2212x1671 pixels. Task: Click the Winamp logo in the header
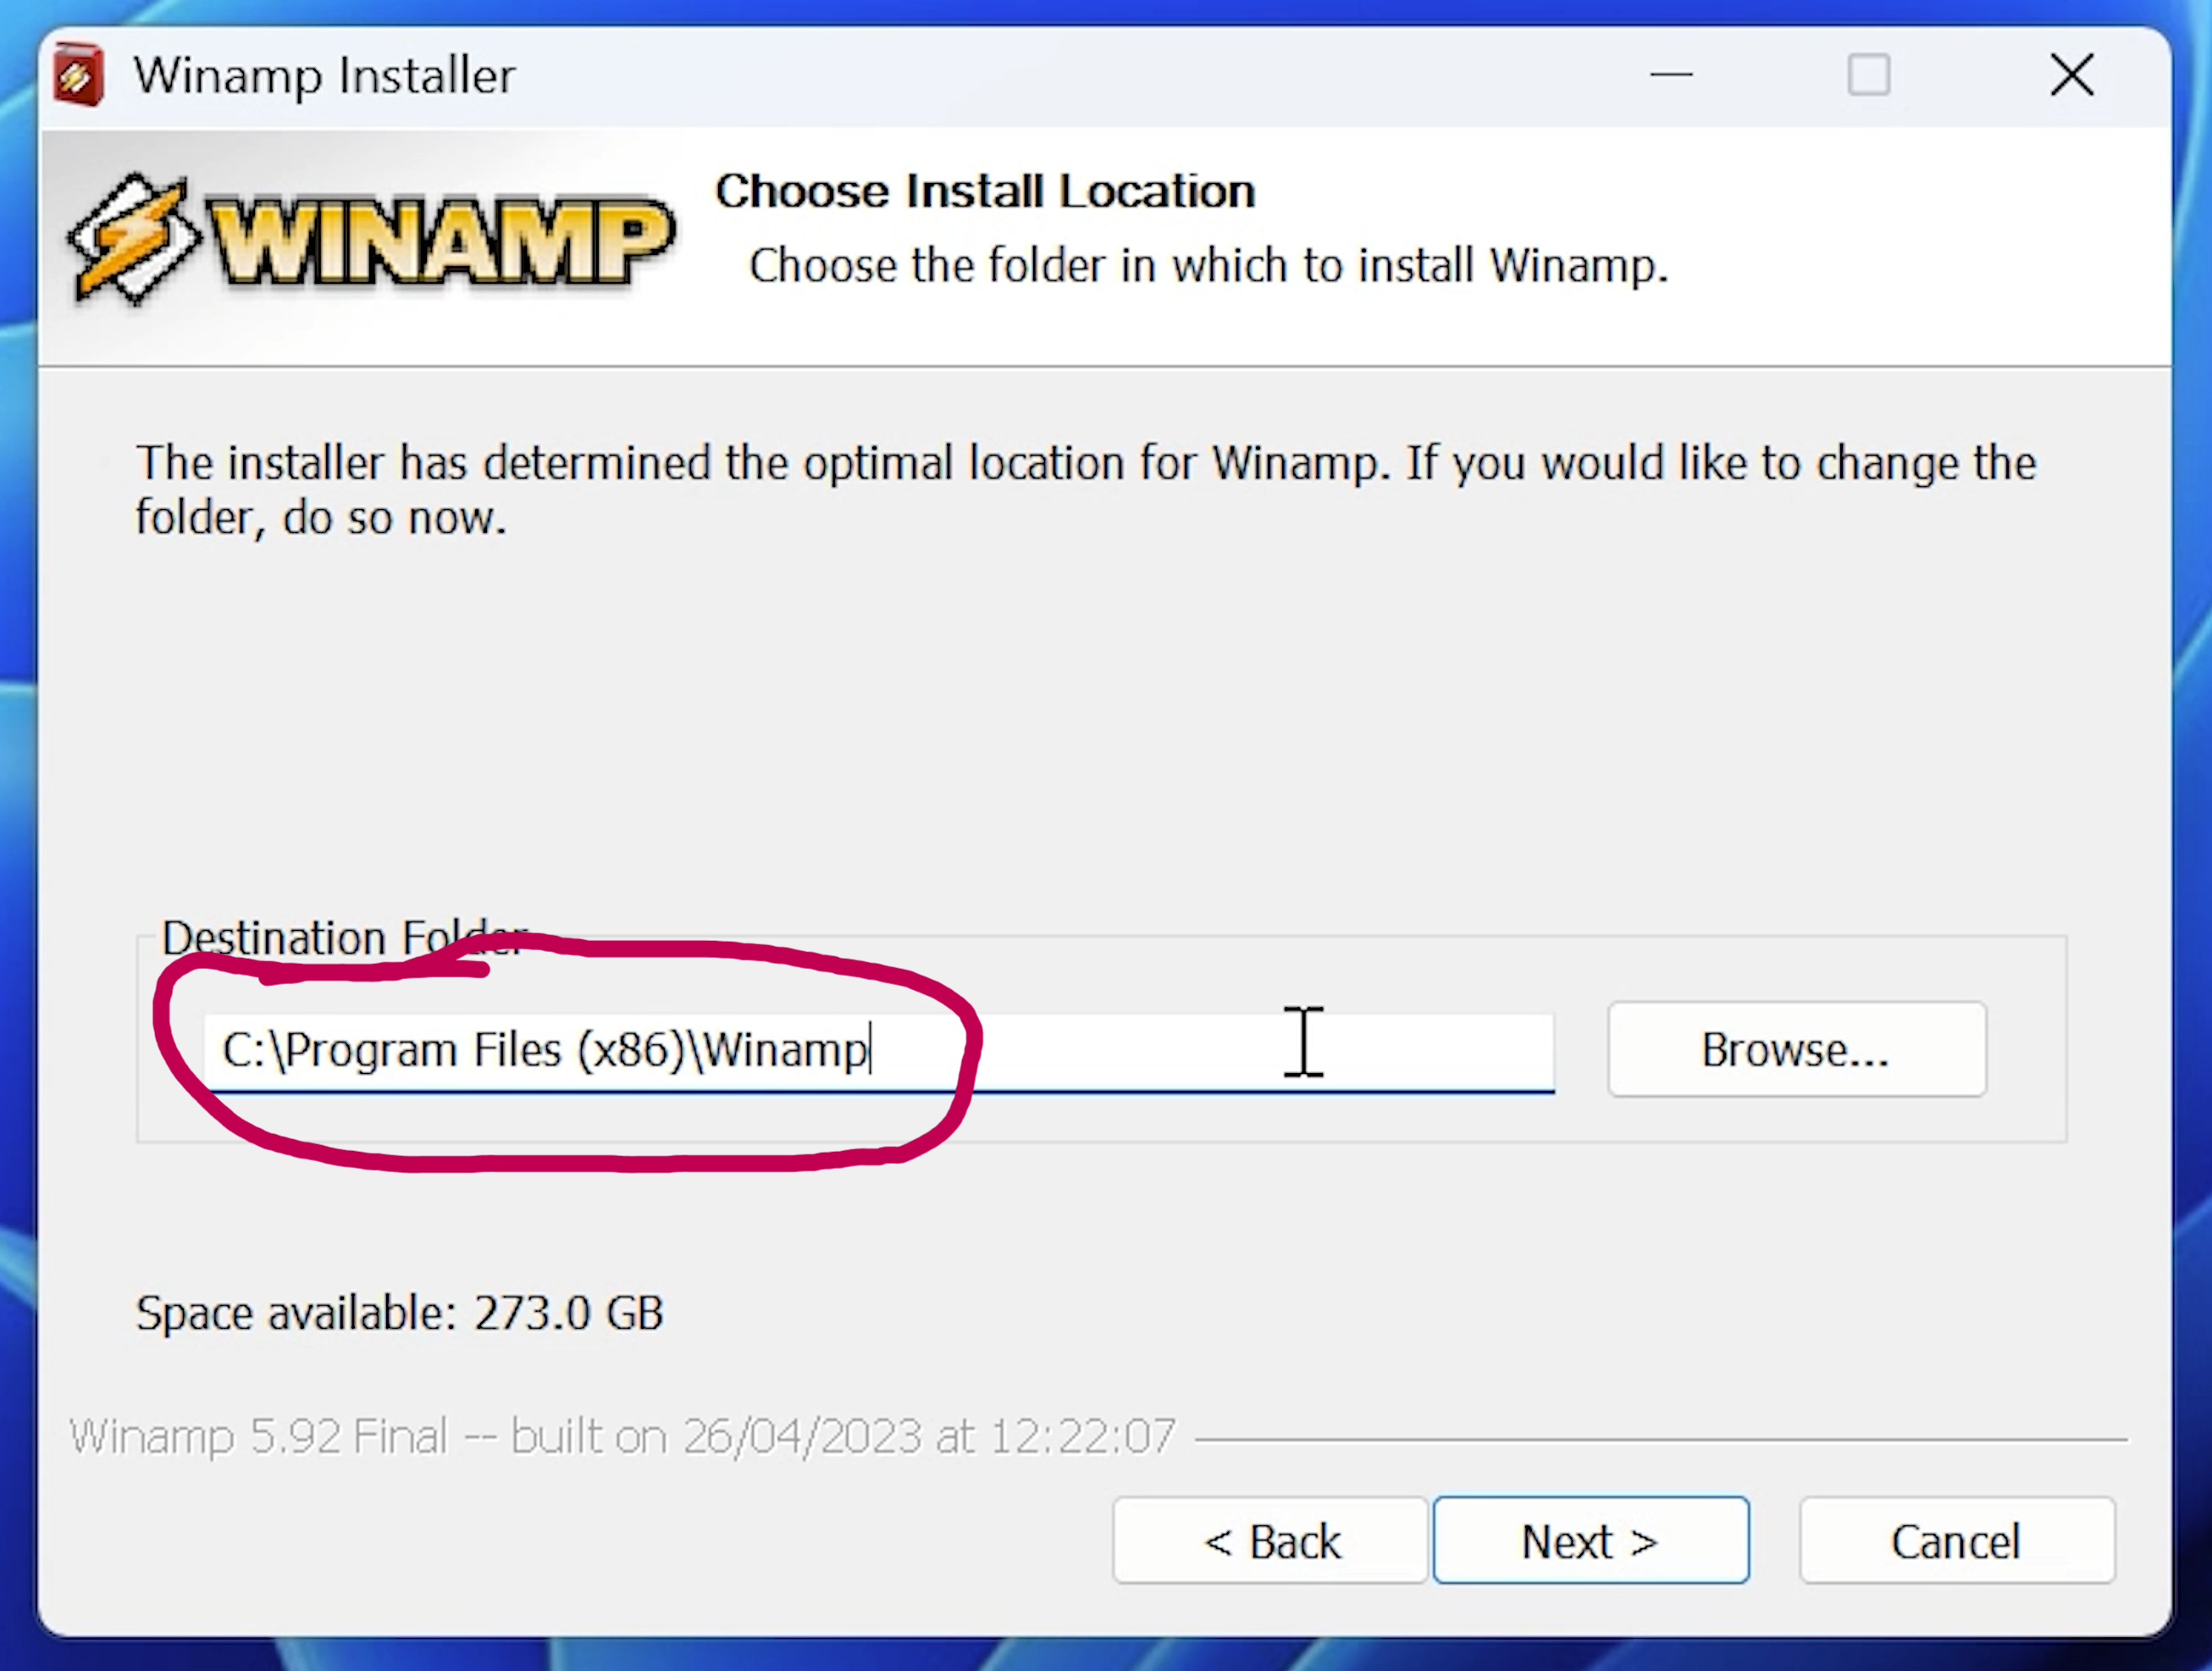coord(371,238)
